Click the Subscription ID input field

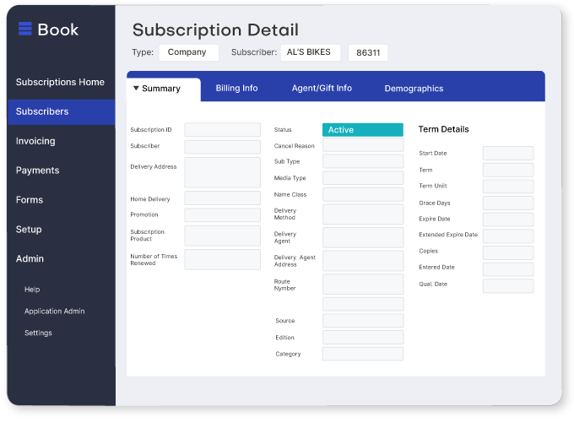click(x=222, y=130)
